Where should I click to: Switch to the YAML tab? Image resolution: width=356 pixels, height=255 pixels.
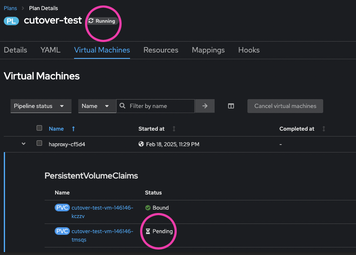coord(50,50)
